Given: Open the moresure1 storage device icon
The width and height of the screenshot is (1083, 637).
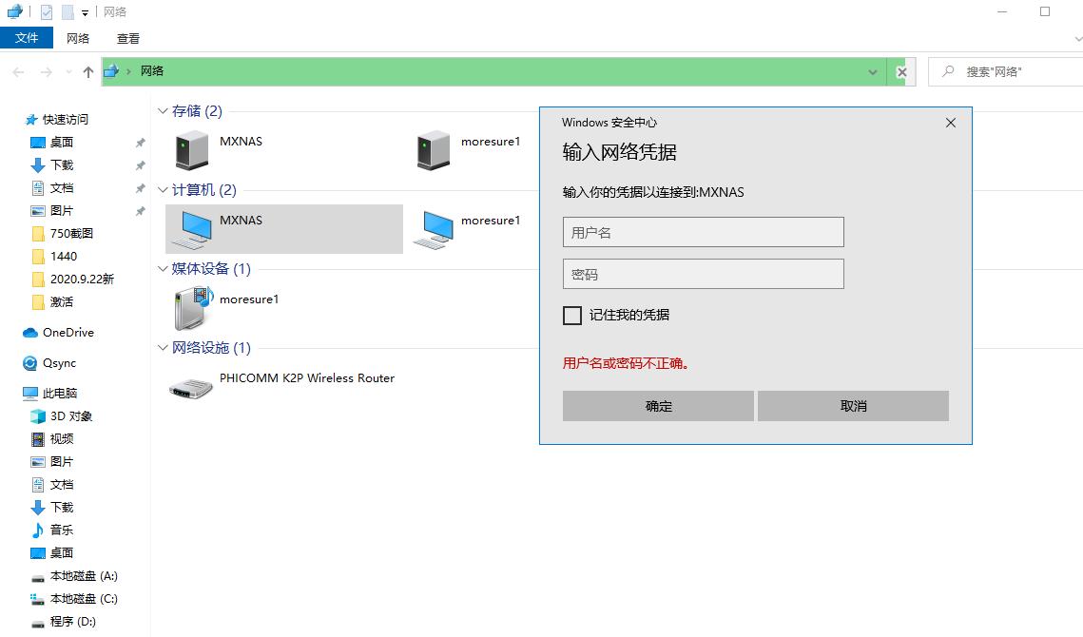Looking at the screenshot, I should 434,150.
